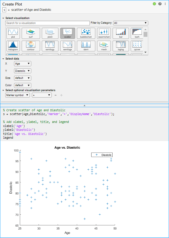Click the comment Create scatter of Age and Diastolic

34,110
